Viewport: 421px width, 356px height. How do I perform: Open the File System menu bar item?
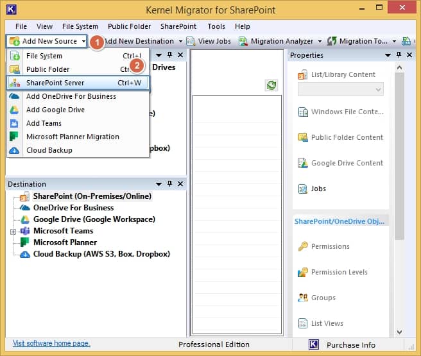point(80,26)
